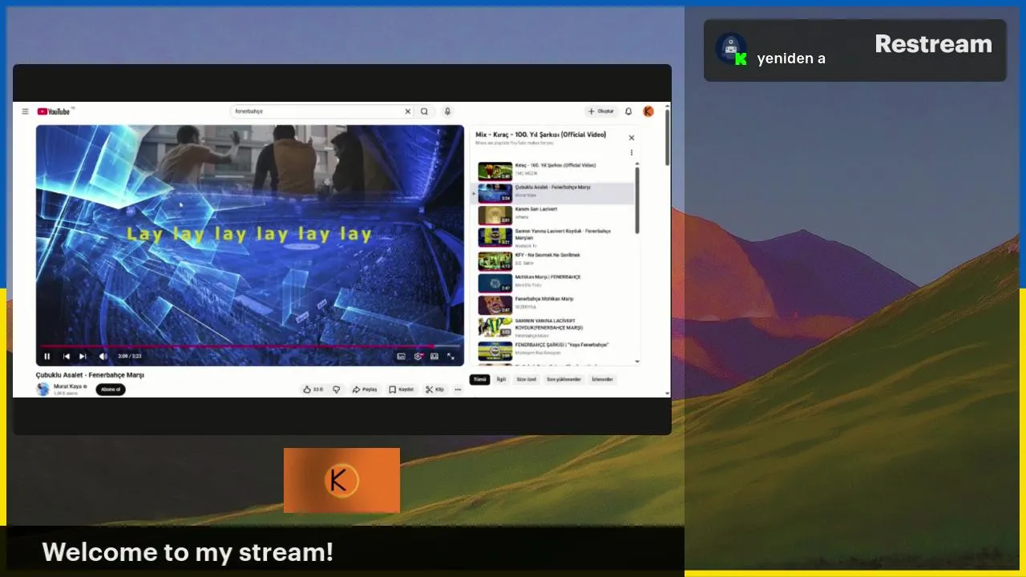Open the Kıraç 100. Yıl Şarkısı thumbnail
This screenshot has width=1026, height=577.
click(495, 171)
